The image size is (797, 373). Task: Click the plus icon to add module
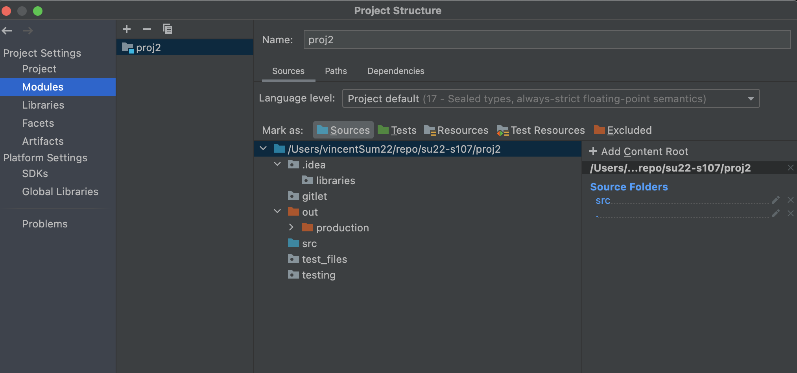(x=127, y=29)
